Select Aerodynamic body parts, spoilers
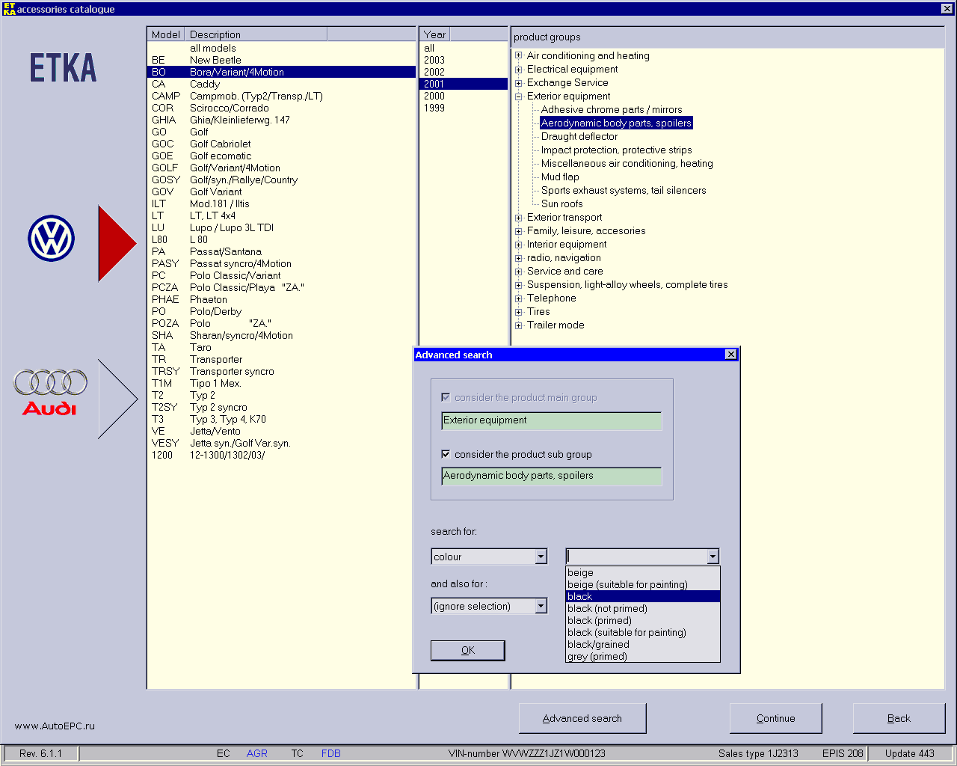This screenshot has height=766, width=957. tap(616, 123)
